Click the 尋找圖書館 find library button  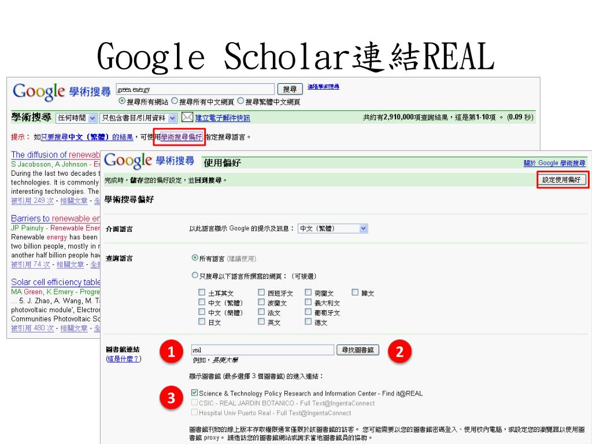tap(357, 350)
